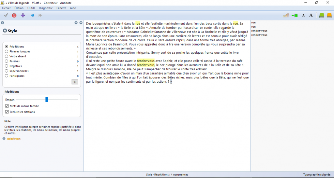
Task: Click the large A increase text size icon
Action: 311,15
